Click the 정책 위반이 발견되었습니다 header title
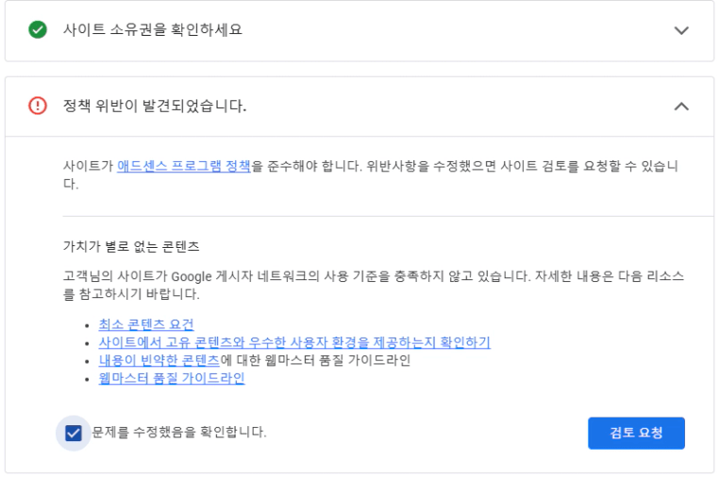720x478 pixels. [x=154, y=107]
